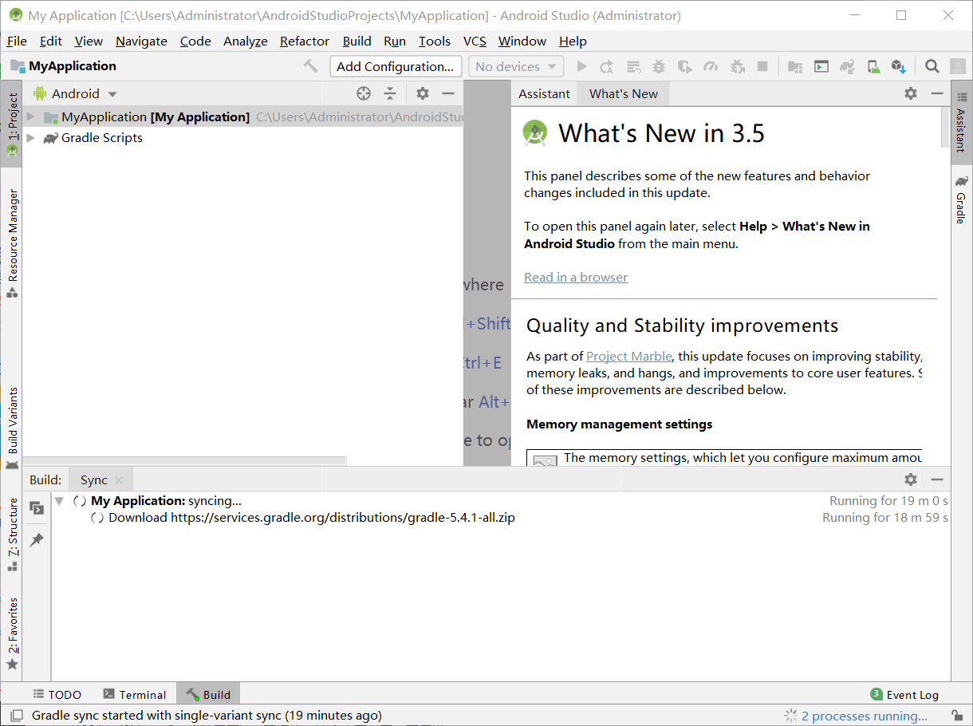973x726 pixels.
Task: Collapse the My Application syncing node
Action: click(59, 501)
